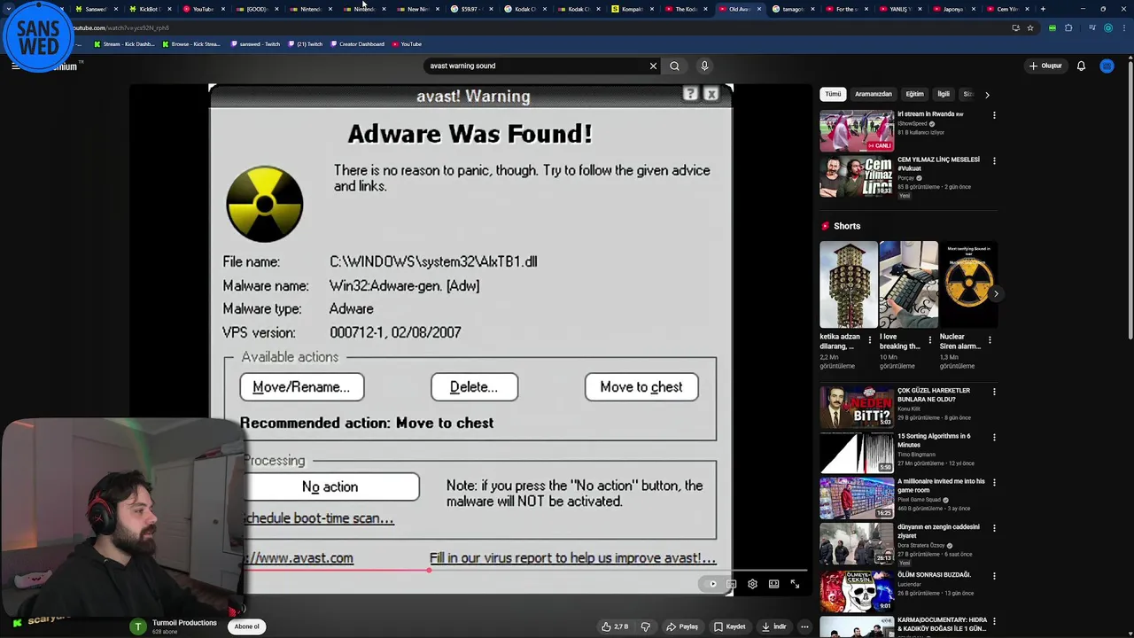Open the Stream - Kick Dashboard bookmark
Screen dimensions: 1134x638
pyautogui.click(x=125, y=43)
